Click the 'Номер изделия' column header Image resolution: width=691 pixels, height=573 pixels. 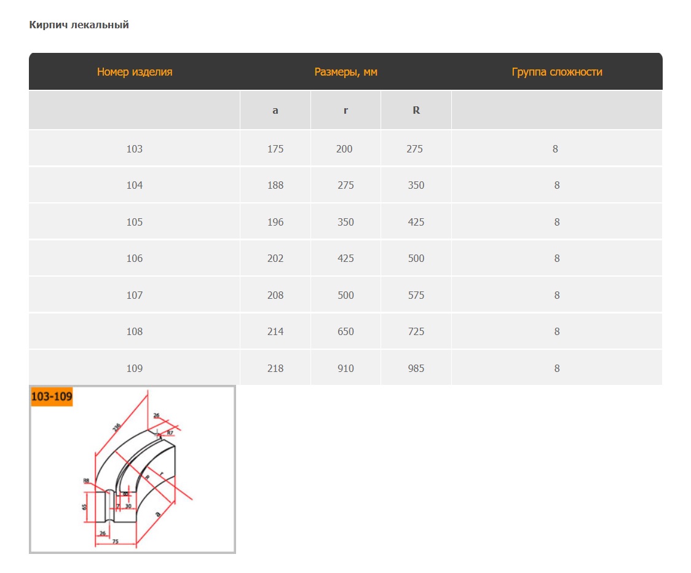coord(135,72)
